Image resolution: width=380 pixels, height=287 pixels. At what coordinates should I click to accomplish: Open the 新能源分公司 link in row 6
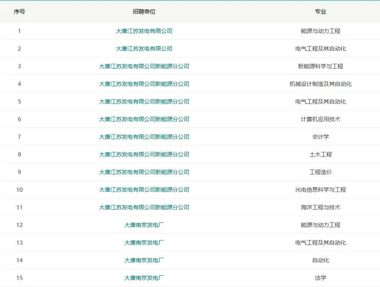[144, 119]
